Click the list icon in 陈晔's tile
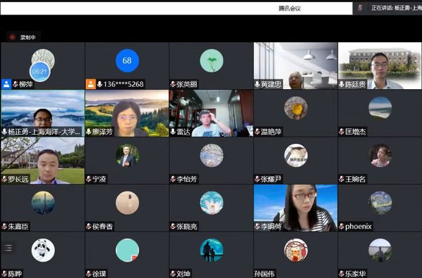 (8, 248)
